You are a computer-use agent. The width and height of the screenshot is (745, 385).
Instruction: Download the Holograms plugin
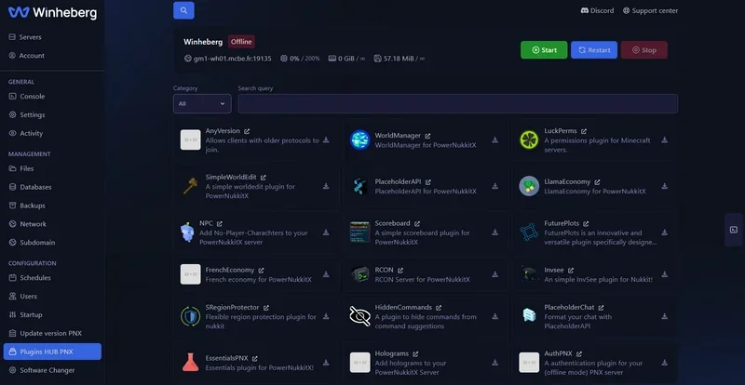pos(495,363)
